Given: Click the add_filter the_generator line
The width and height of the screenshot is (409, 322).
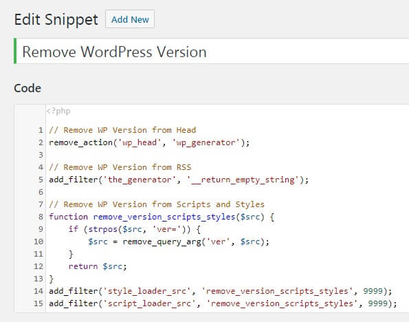Looking at the screenshot, I should tap(179, 180).
